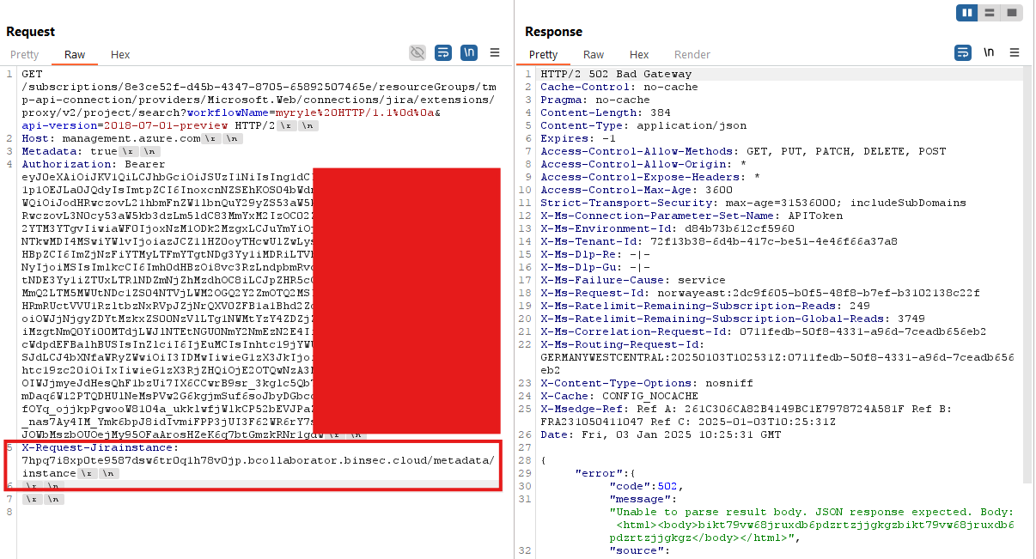The height and width of the screenshot is (559, 1036).
Task: Disable \n display in the request editor
Action: (x=469, y=52)
